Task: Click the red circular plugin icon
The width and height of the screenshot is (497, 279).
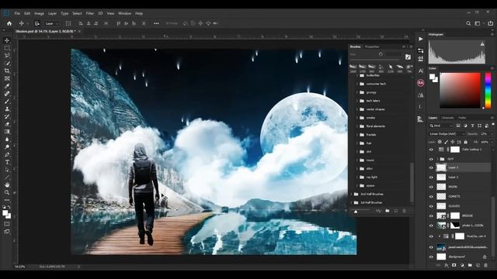Action: click(421, 83)
